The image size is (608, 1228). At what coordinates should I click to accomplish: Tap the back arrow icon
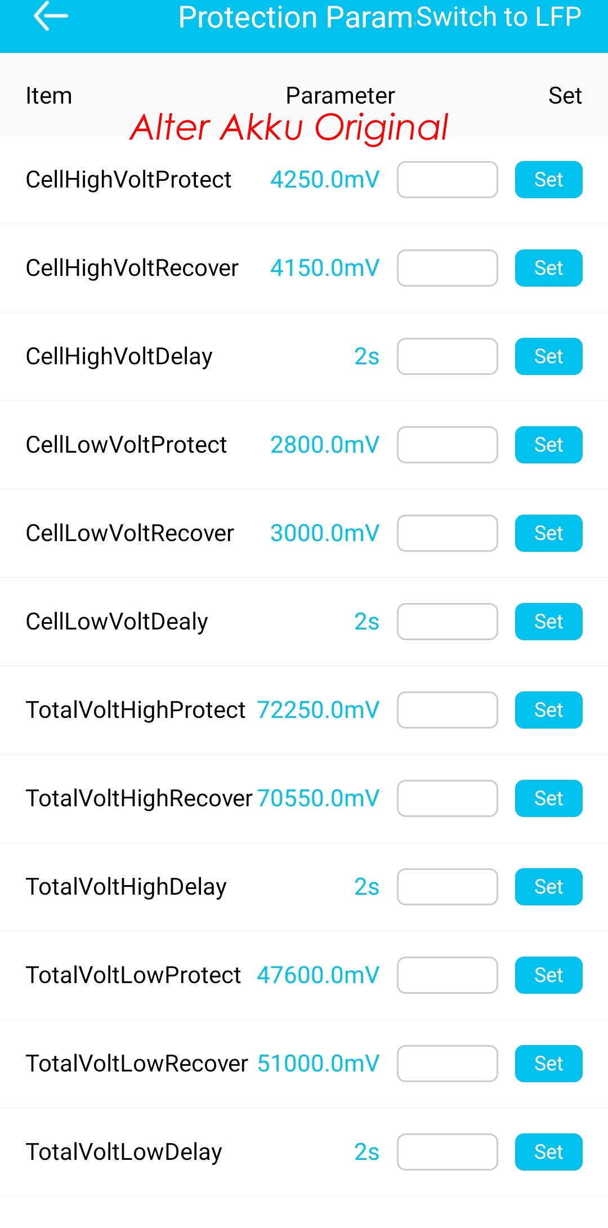[x=51, y=17]
